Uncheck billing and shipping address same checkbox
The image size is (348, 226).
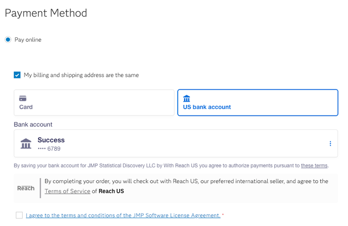click(17, 75)
